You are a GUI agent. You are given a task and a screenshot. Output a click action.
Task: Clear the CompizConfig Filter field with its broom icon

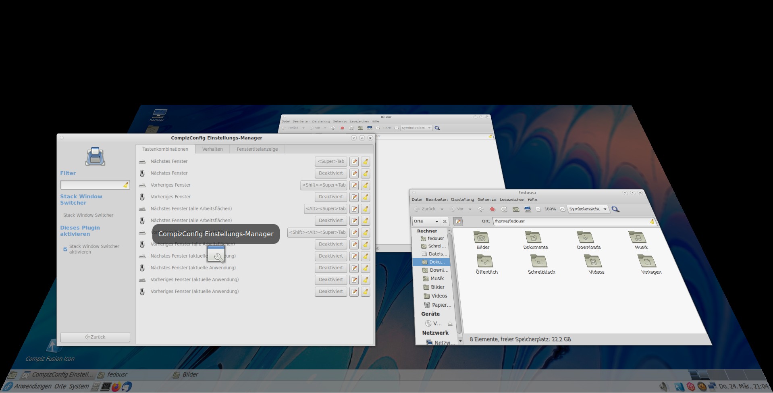[x=126, y=185]
